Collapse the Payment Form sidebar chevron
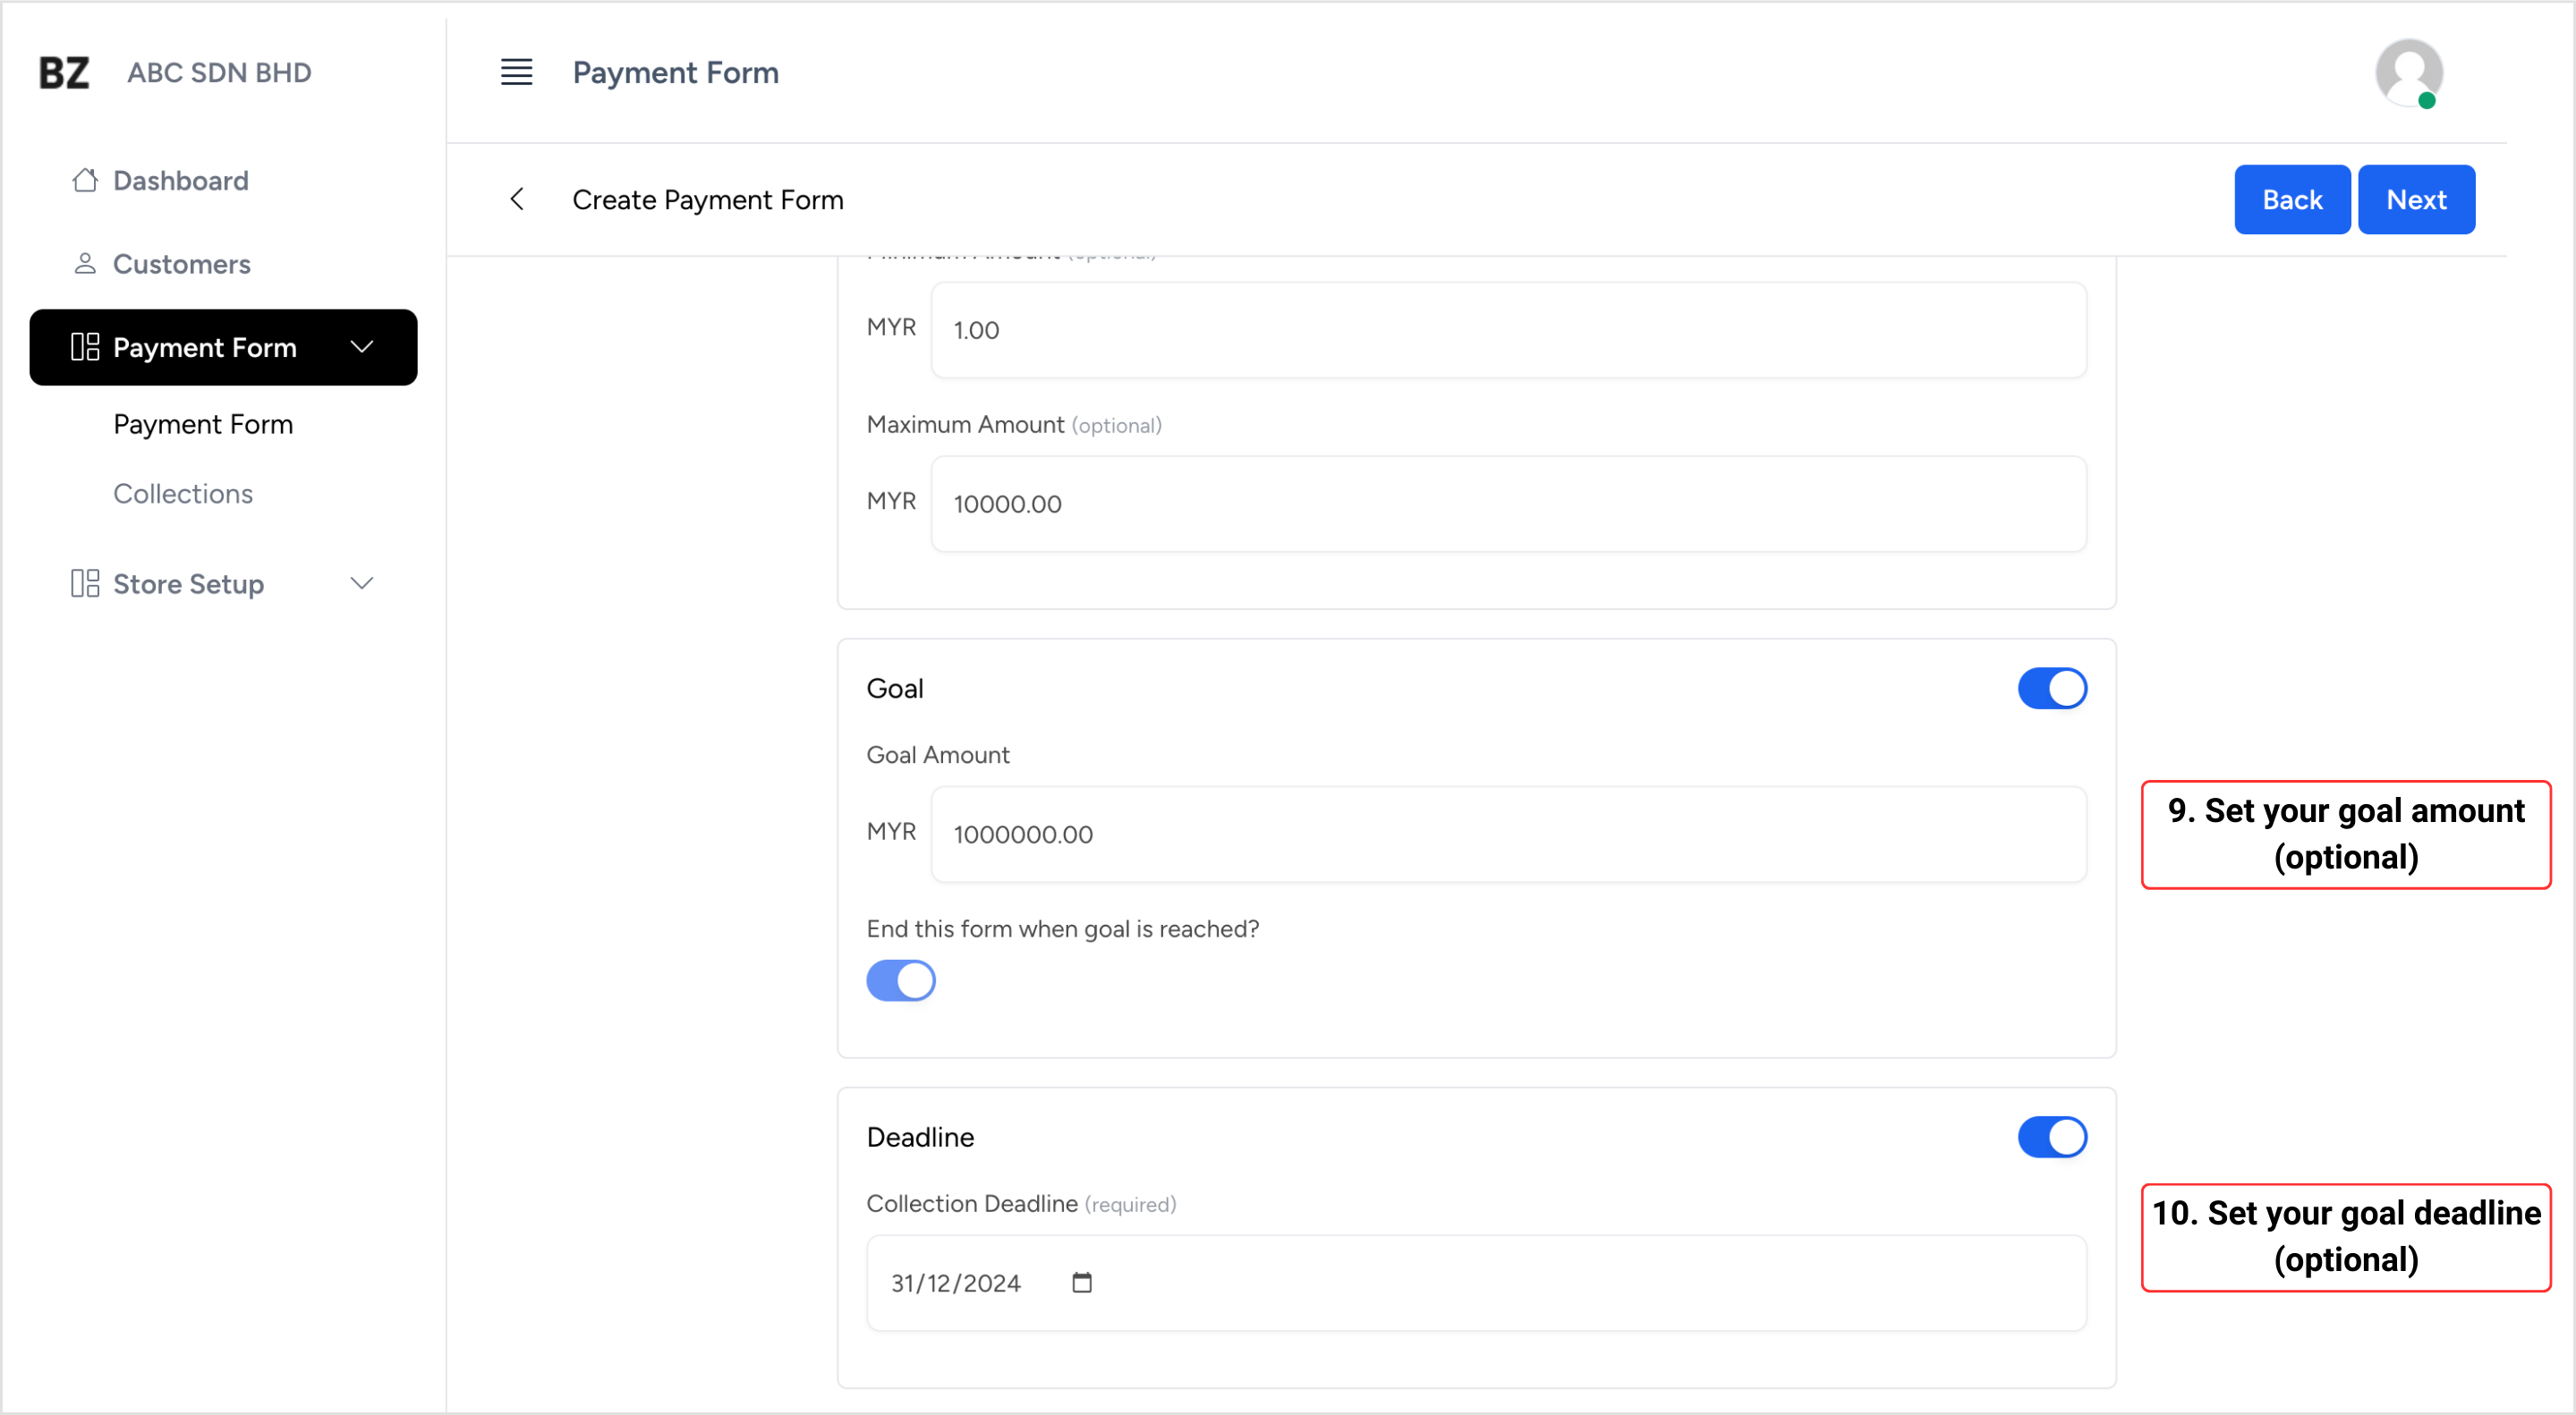 coord(362,347)
